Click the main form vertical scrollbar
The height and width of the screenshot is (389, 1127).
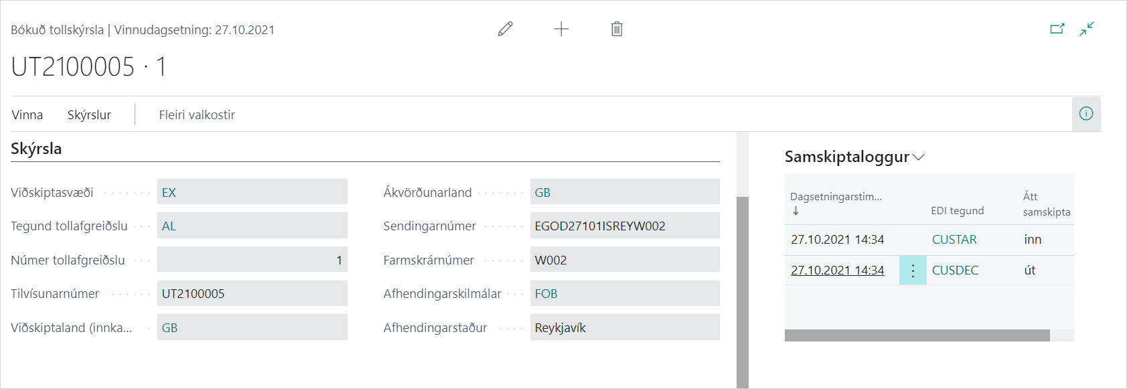(x=742, y=288)
